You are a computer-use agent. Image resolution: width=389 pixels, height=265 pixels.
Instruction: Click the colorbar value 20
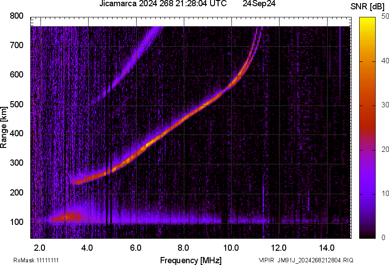(x=385, y=149)
